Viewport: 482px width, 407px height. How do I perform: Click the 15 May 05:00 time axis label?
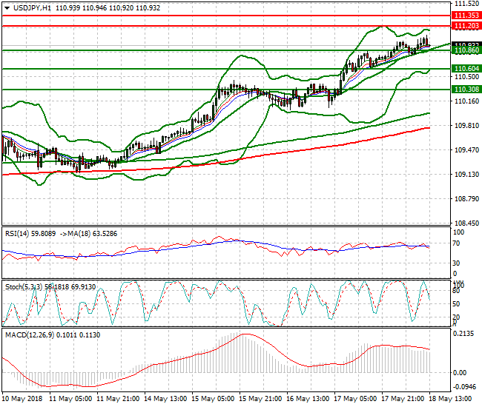213,399
